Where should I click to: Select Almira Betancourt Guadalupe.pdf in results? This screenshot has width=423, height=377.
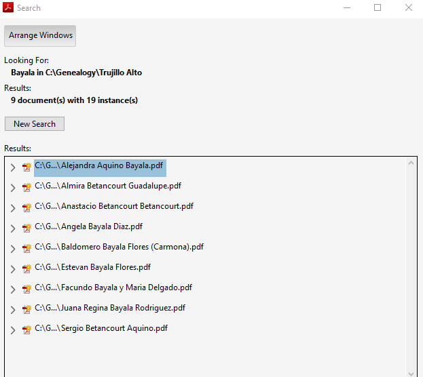pos(108,186)
